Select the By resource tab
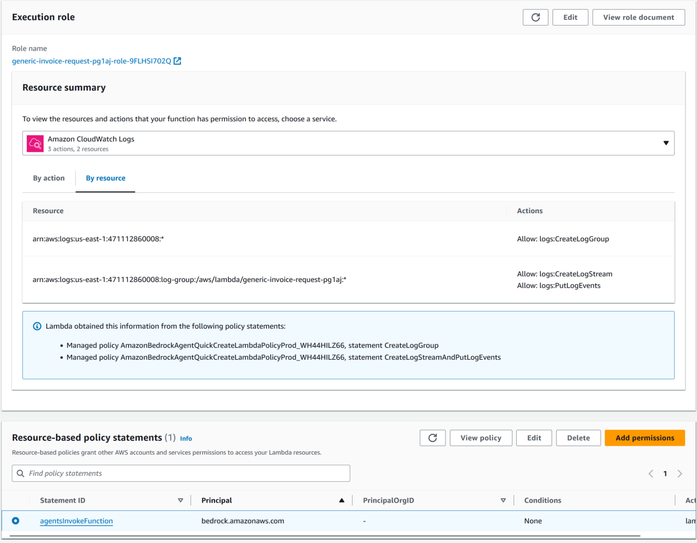Image resolution: width=697 pixels, height=543 pixels. click(x=105, y=178)
